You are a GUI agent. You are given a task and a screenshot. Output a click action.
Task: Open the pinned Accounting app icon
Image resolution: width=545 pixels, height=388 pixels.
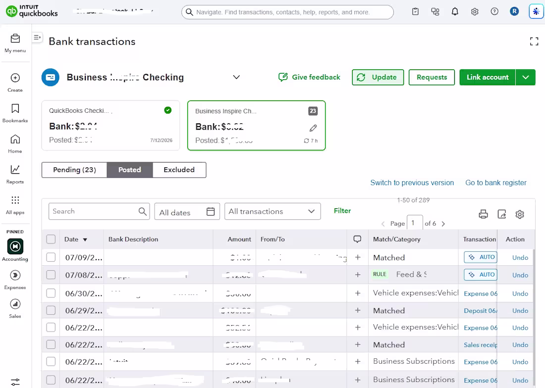point(15,246)
